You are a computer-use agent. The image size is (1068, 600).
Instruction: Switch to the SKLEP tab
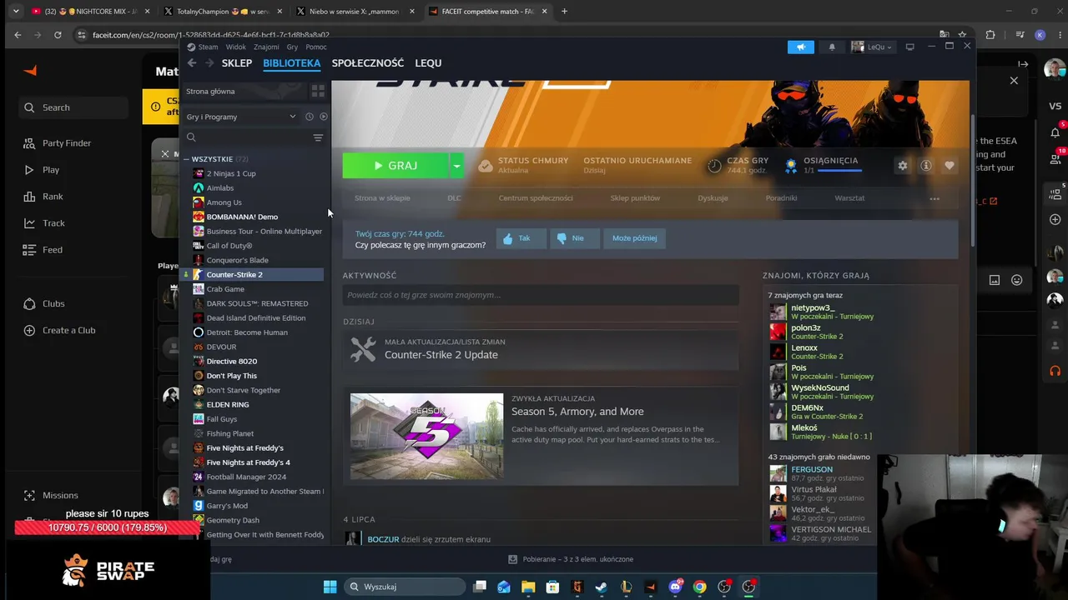click(x=237, y=63)
